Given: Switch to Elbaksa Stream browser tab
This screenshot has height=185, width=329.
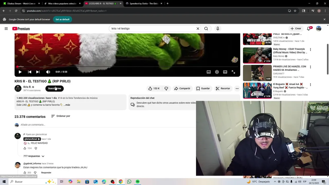Looking at the screenshot, I should [21, 4].
